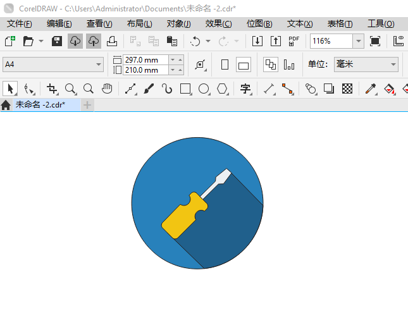
Task: Select the Transparency checkerboard tool
Action: 347,89
